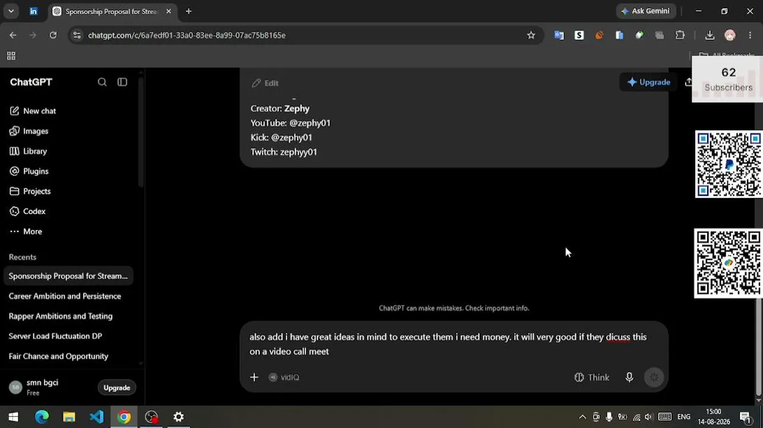Click the vidIQ button in the composer
The image size is (763, 428).
(284, 377)
